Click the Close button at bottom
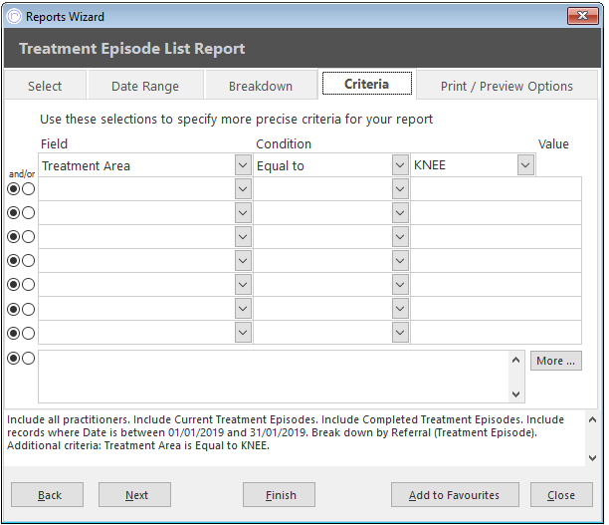 click(x=561, y=495)
